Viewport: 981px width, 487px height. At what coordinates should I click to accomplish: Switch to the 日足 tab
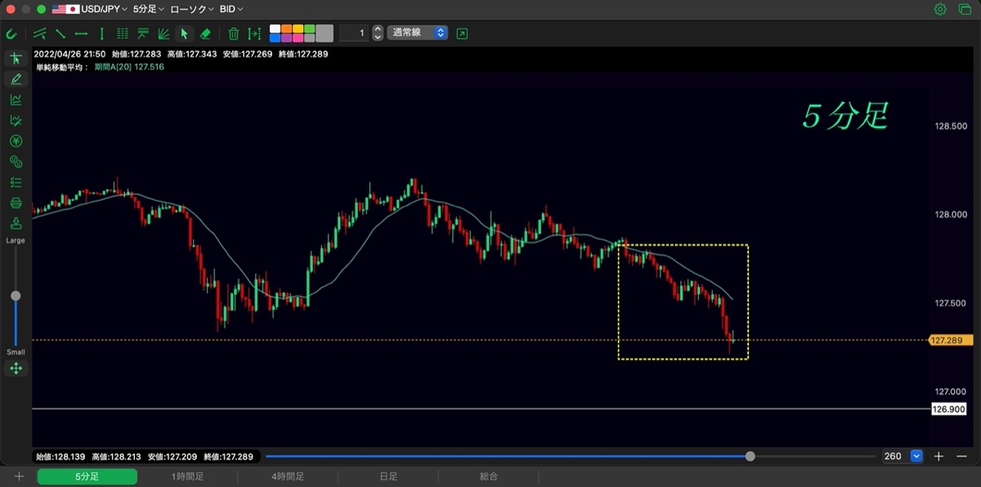[388, 476]
